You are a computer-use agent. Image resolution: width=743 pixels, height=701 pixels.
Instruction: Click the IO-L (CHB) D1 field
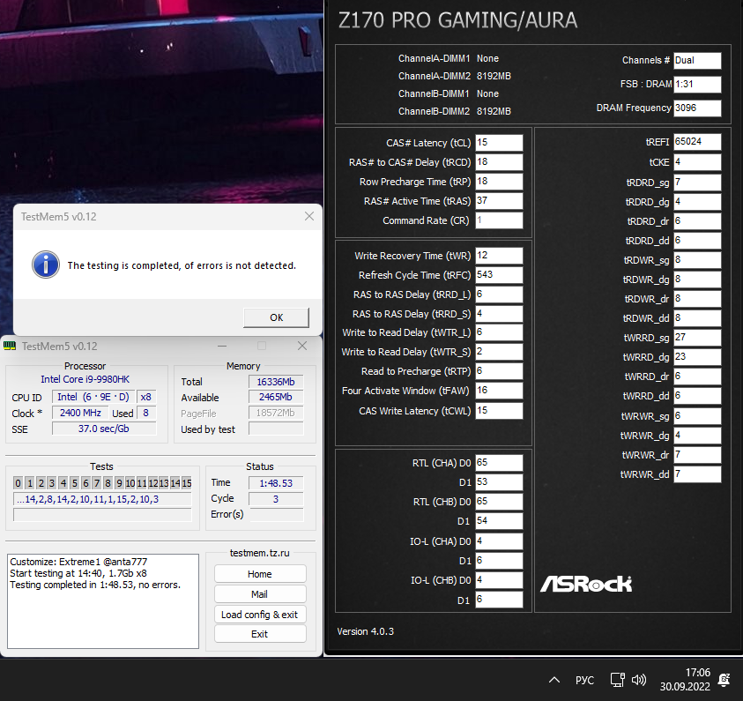coord(499,600)
